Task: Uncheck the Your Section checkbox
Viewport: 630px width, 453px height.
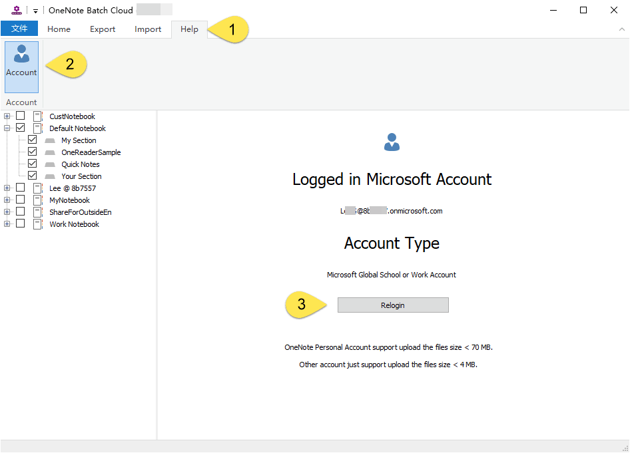Action: click(31, 175)
